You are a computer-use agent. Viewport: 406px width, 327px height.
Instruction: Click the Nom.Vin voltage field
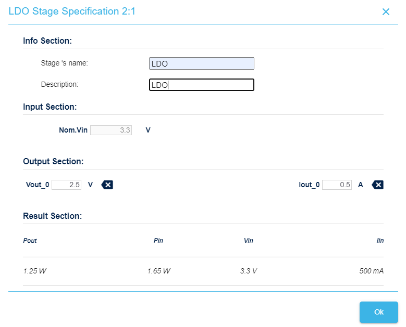[111, 130]
